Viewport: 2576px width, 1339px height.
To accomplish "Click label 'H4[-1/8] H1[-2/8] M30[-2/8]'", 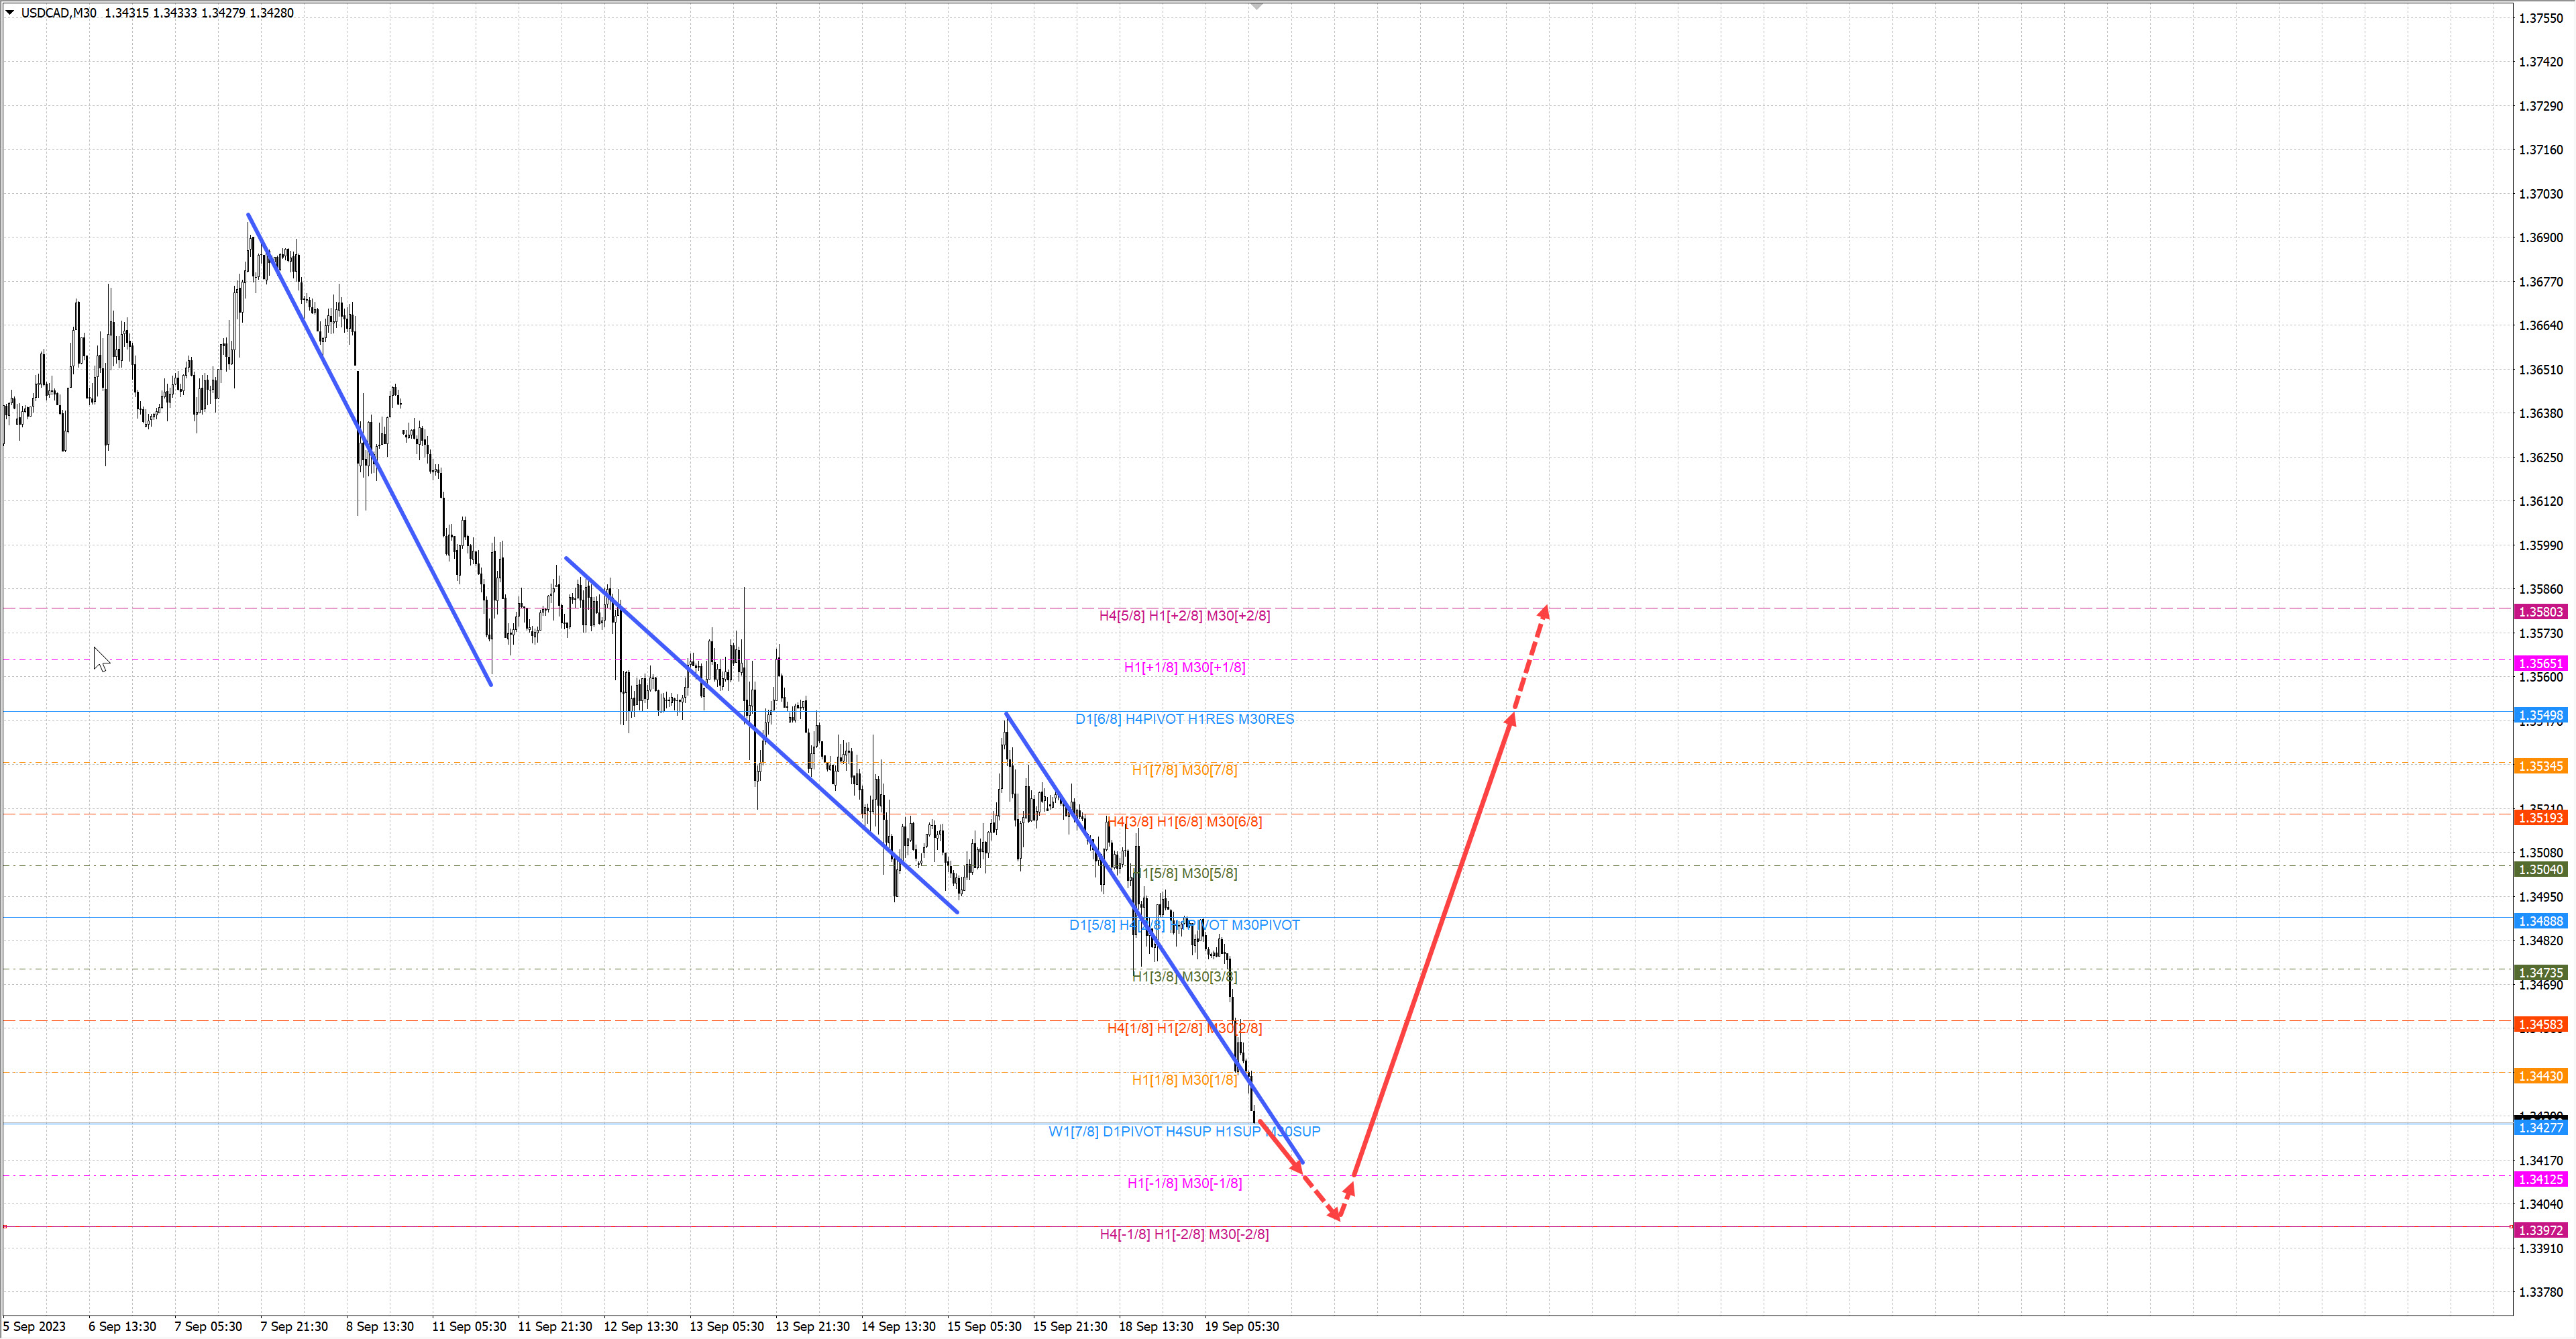I will point(1184,1234).
